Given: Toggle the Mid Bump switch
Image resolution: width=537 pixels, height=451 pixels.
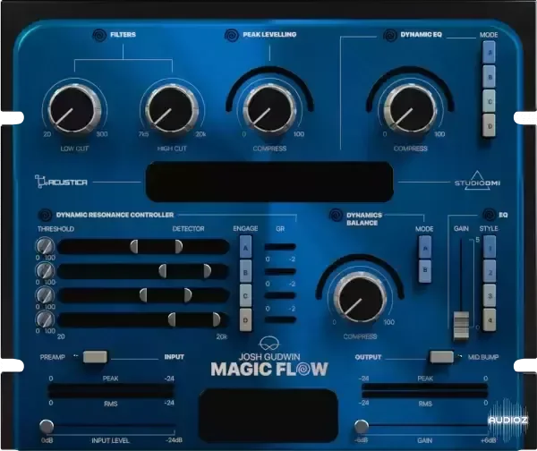Looking at the screenshot, I should [442, 357].
